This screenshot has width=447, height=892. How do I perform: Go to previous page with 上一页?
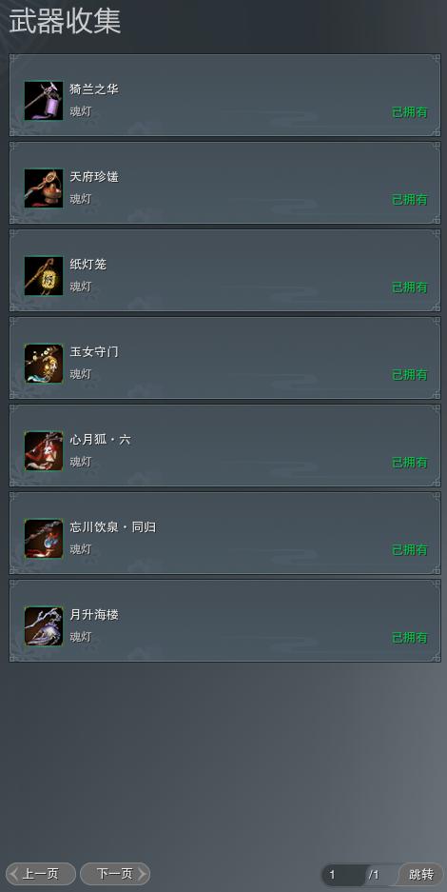tap(41, 874)
